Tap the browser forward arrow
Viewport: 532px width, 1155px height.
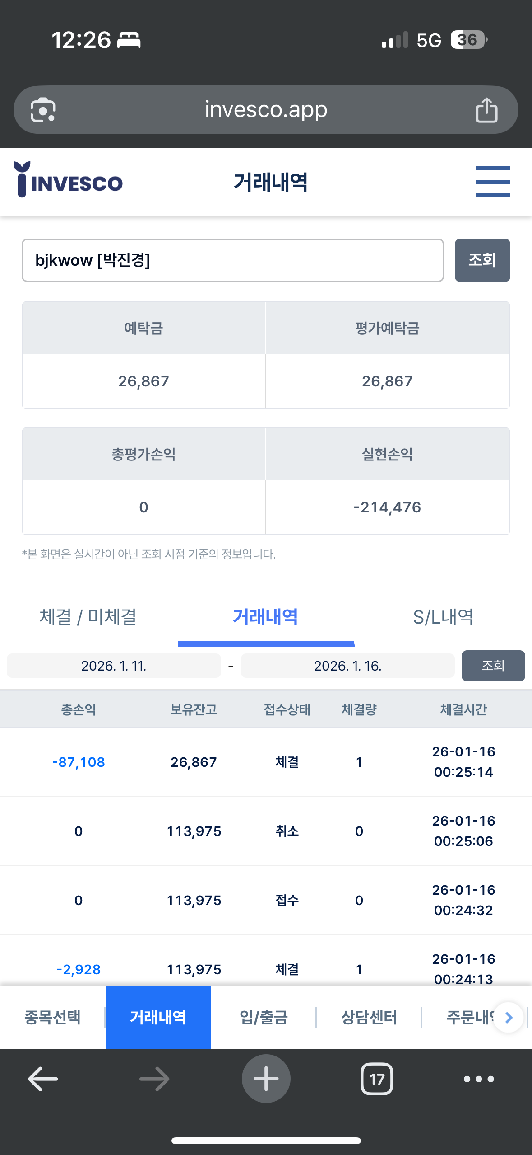[154, 1079]
